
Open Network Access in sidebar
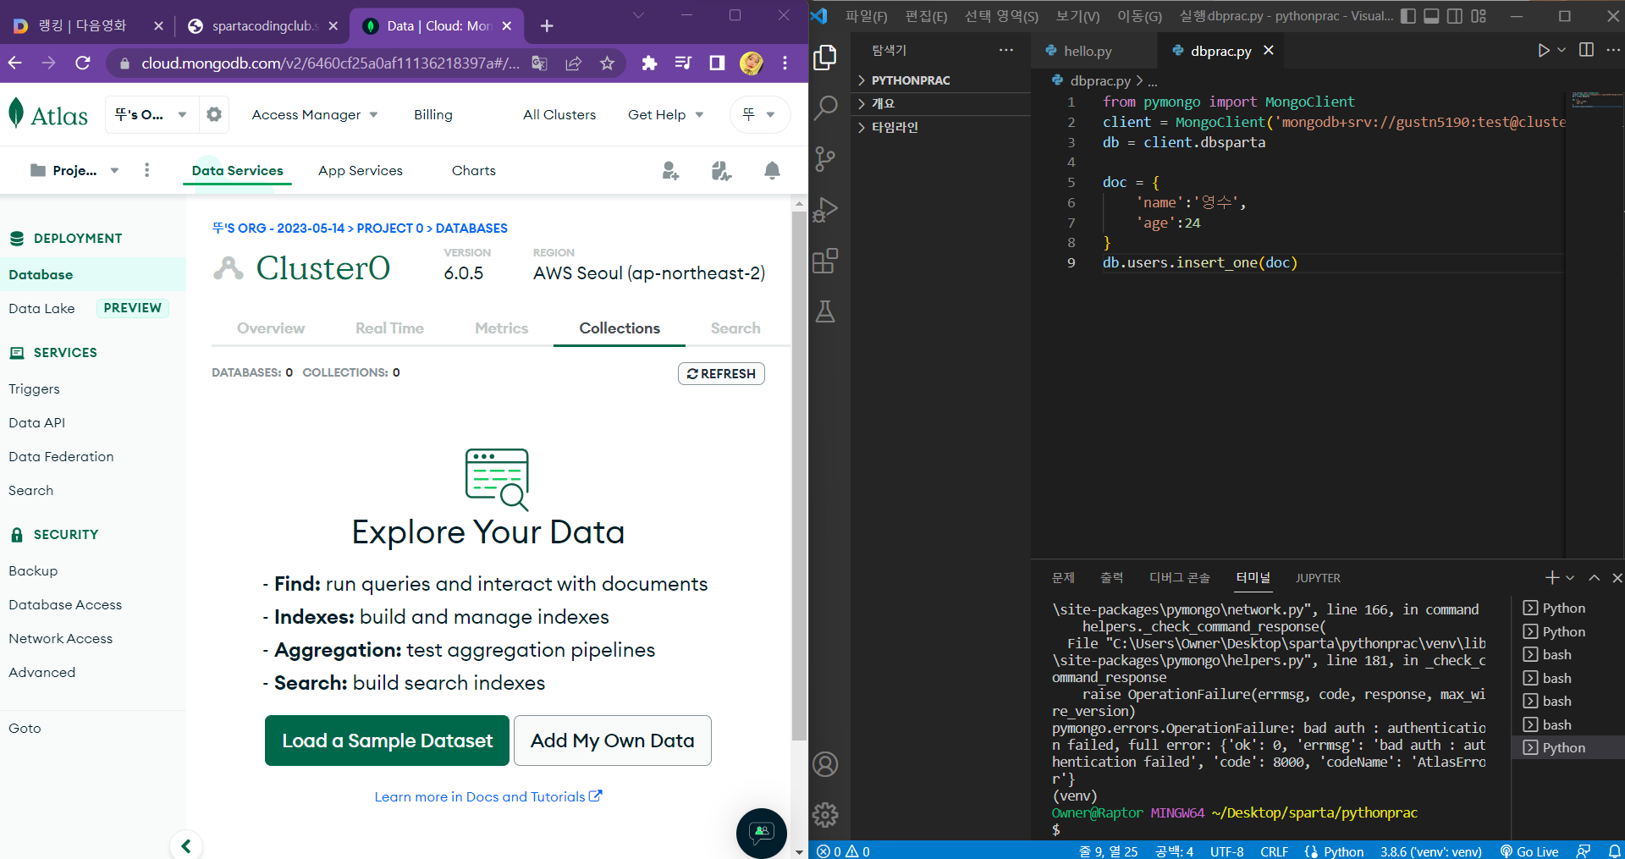61,639
